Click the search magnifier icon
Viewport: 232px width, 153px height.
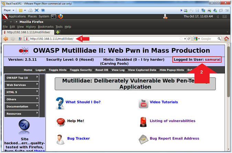[219, 39]
